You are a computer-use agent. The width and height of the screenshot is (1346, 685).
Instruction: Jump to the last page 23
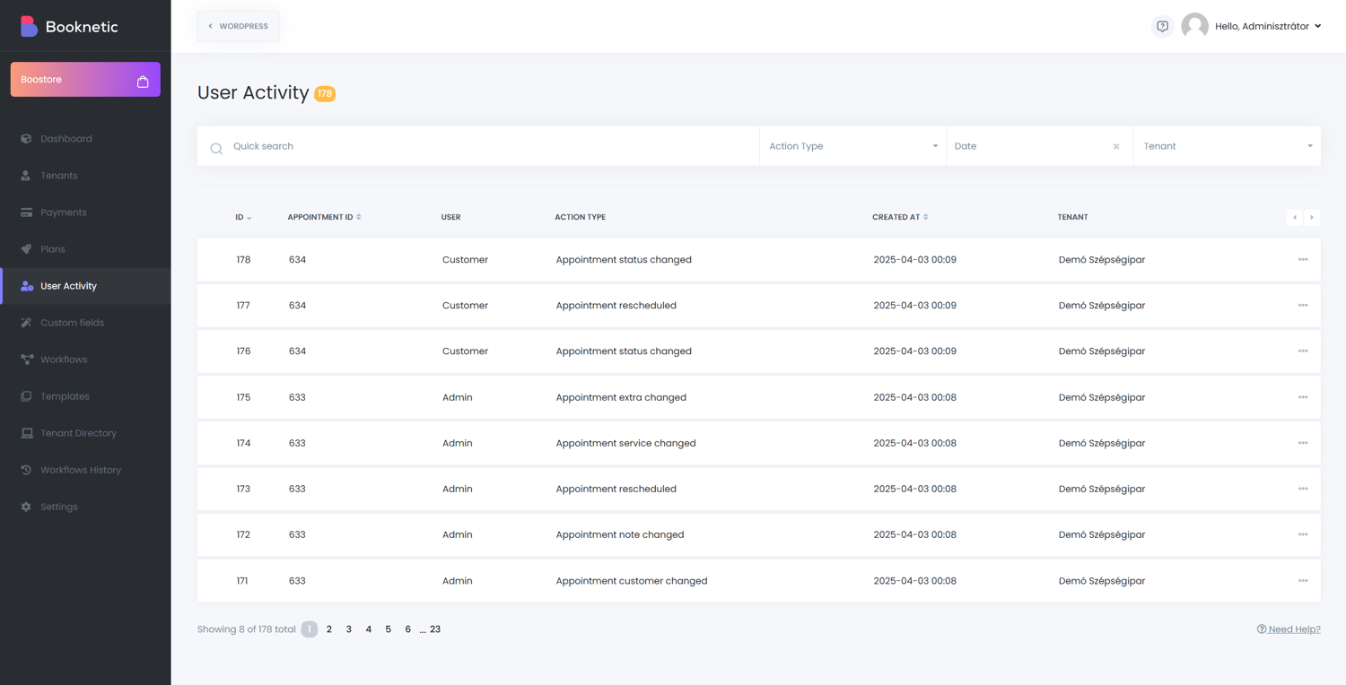435,629
